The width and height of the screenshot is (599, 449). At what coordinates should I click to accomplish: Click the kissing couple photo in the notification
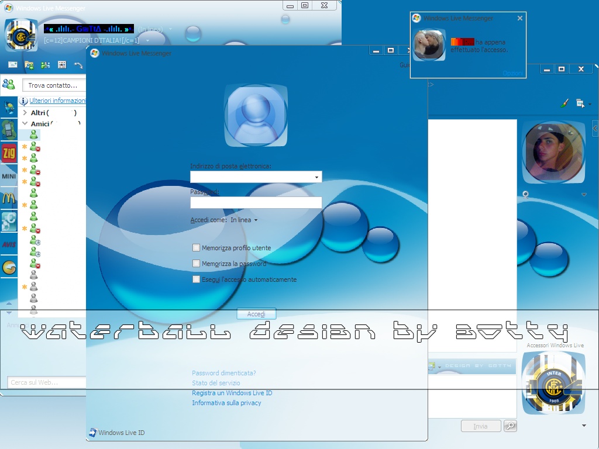[429, 46]
